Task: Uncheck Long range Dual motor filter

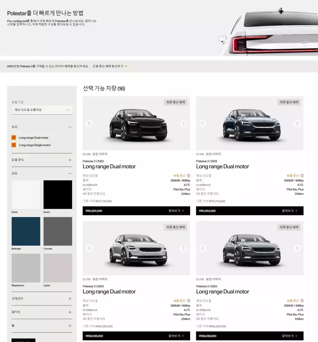Action: tap(14, 138)
